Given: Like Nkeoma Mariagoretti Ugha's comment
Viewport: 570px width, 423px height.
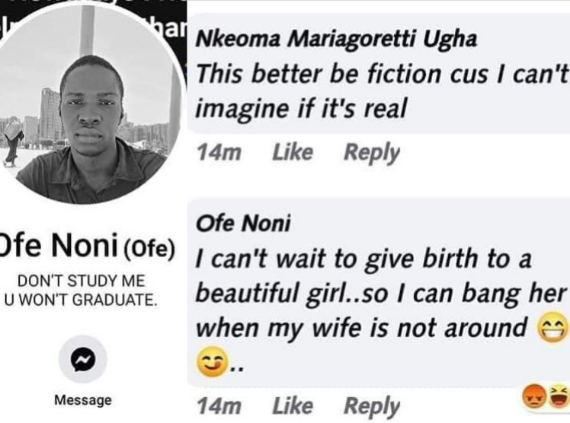Looking at the screenshot, I should [x=292, y=153].
